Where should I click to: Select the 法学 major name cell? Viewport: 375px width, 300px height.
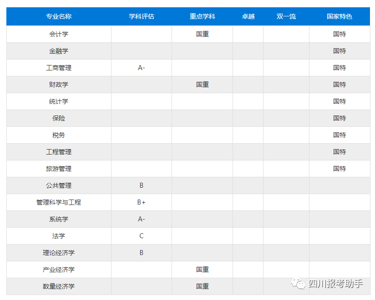[59, 236]
